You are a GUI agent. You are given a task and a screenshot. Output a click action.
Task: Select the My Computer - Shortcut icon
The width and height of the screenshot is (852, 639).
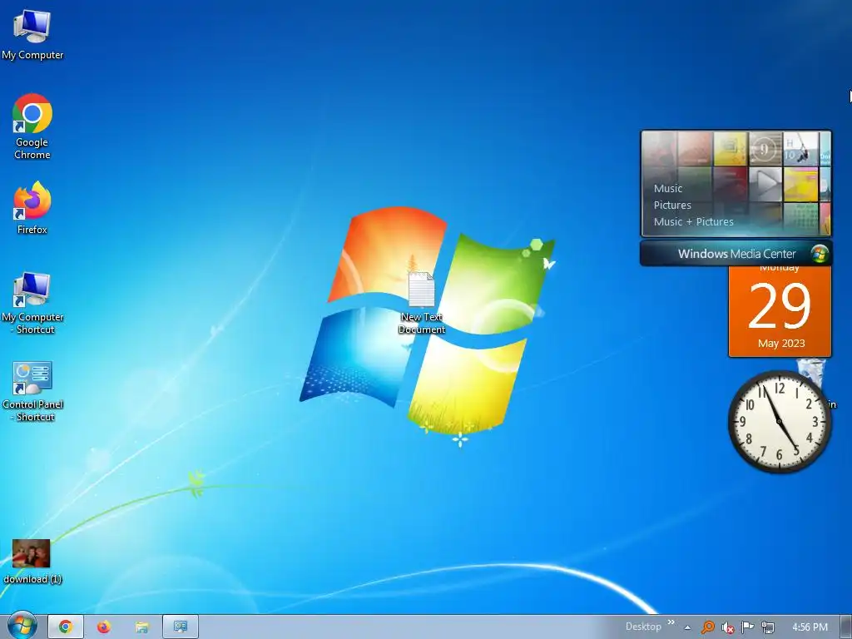pyautogui.click(x=32, y=303)
